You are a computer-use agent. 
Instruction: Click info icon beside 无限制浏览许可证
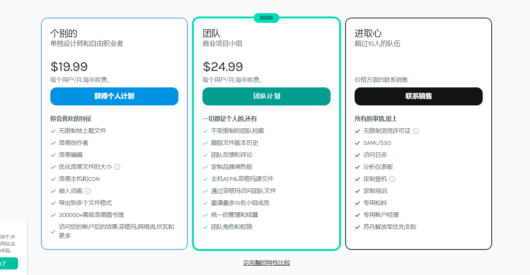(416, 131)
